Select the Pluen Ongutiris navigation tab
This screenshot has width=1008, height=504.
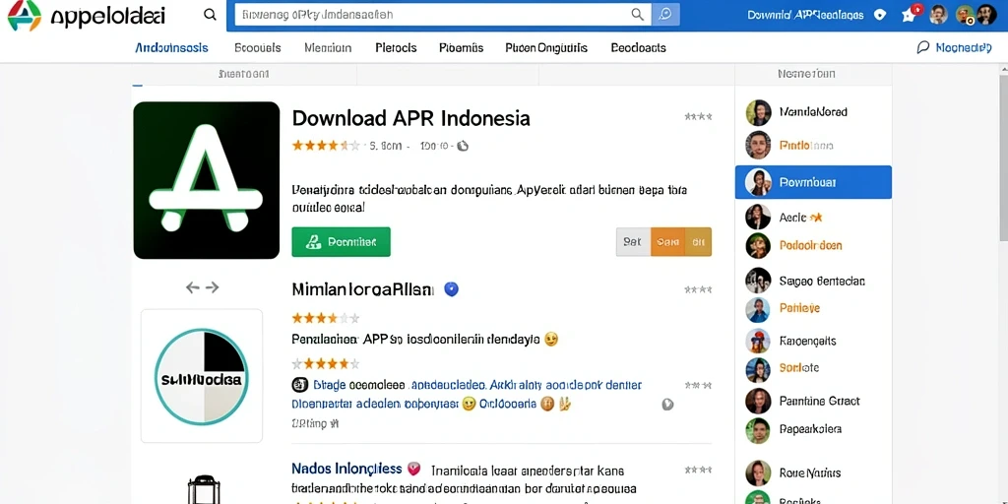(546, 47)
